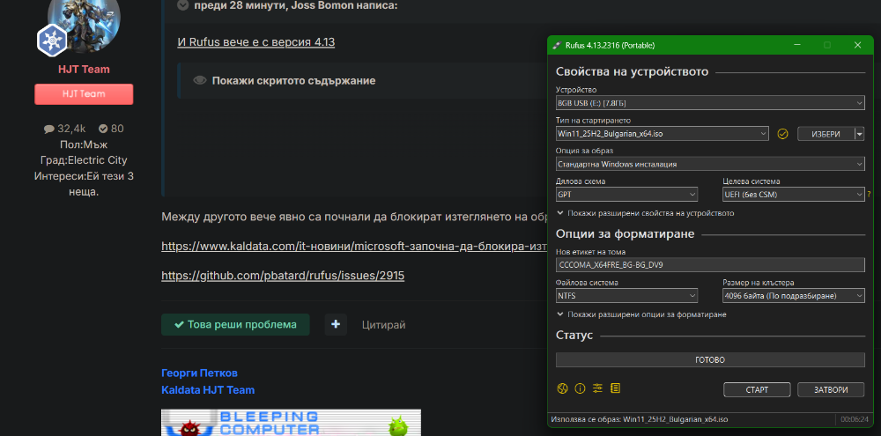Click the ГОТОВО status progress bar
Viewport: 881px width, 436px height.
click(710, 359)
